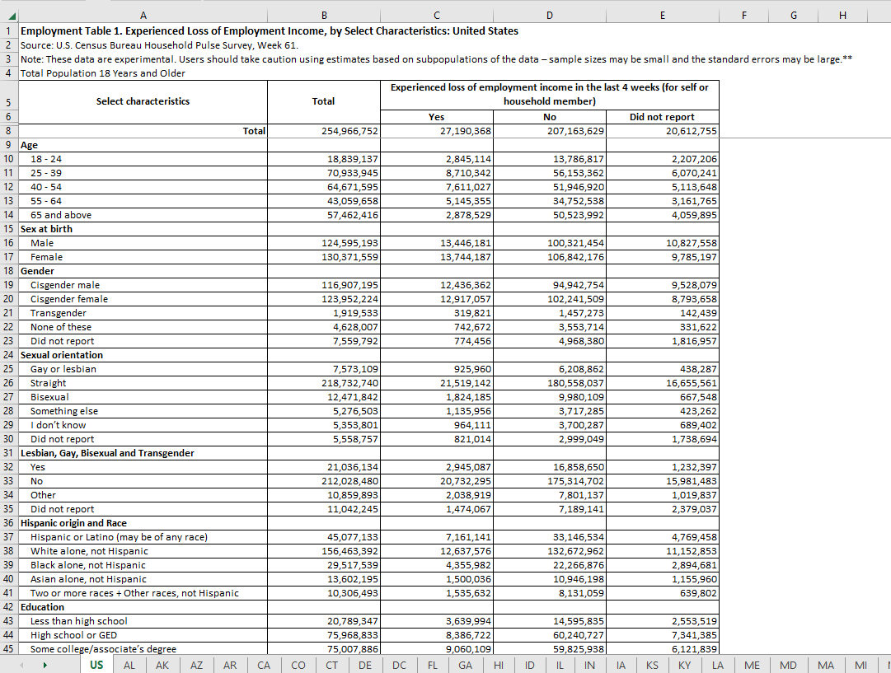
Task: Select column D header
Action: [550, 16]
